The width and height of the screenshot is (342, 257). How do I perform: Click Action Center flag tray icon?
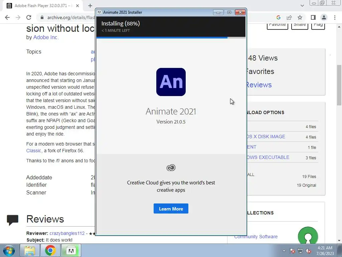pos(292,251)
